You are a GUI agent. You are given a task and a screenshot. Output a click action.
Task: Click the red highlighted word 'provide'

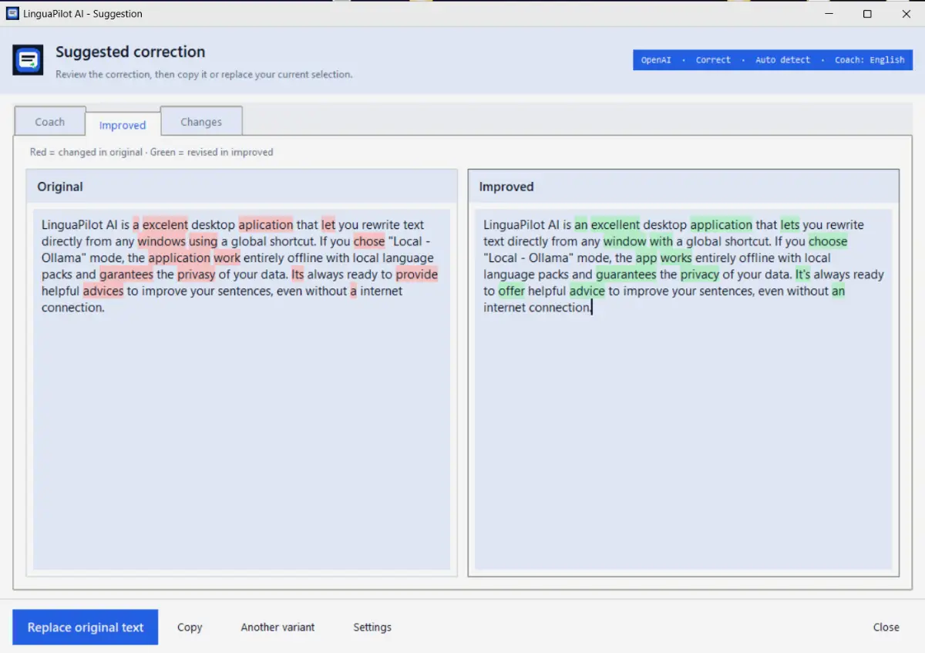pyautogui.click(x=417, y=274)
